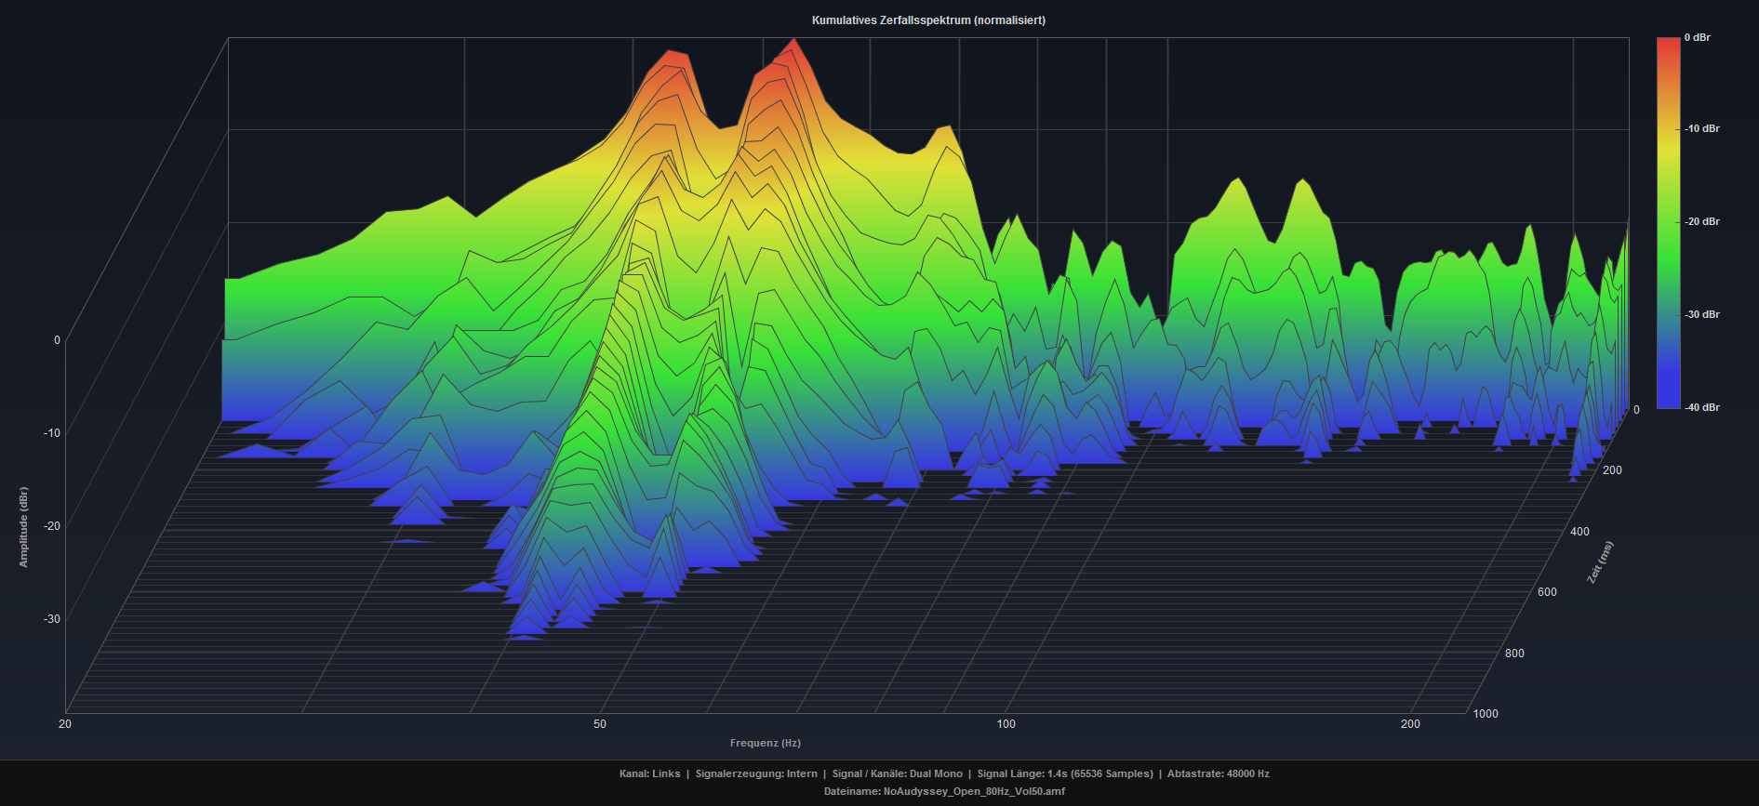
Task: Click the Dateiname NoAudyssey_Open_80Hz_Vol50.amf text
Action: (x=943, y=791)
